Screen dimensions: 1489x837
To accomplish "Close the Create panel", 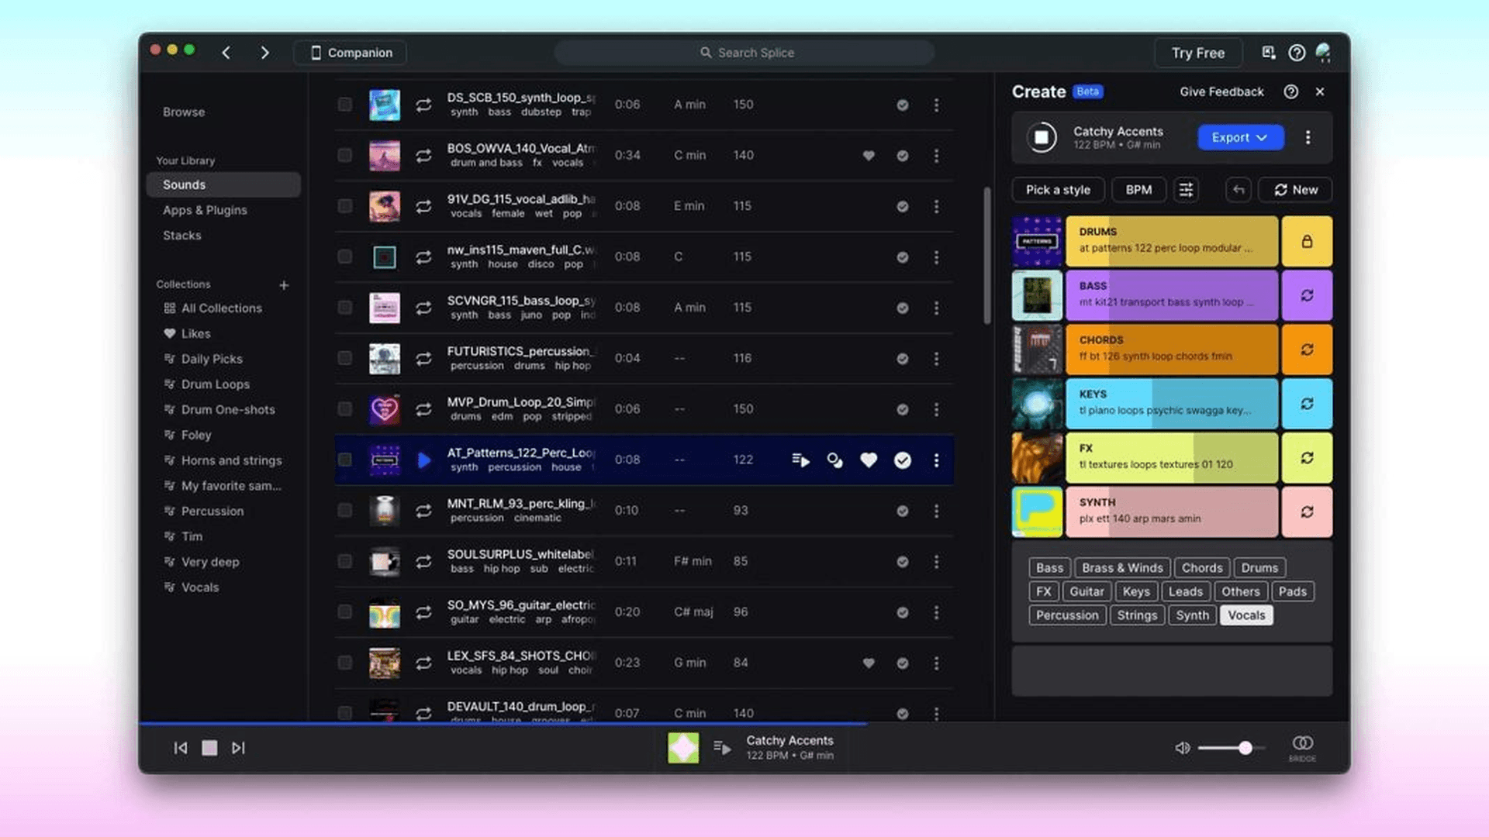I will click(x=1320, y=91).
